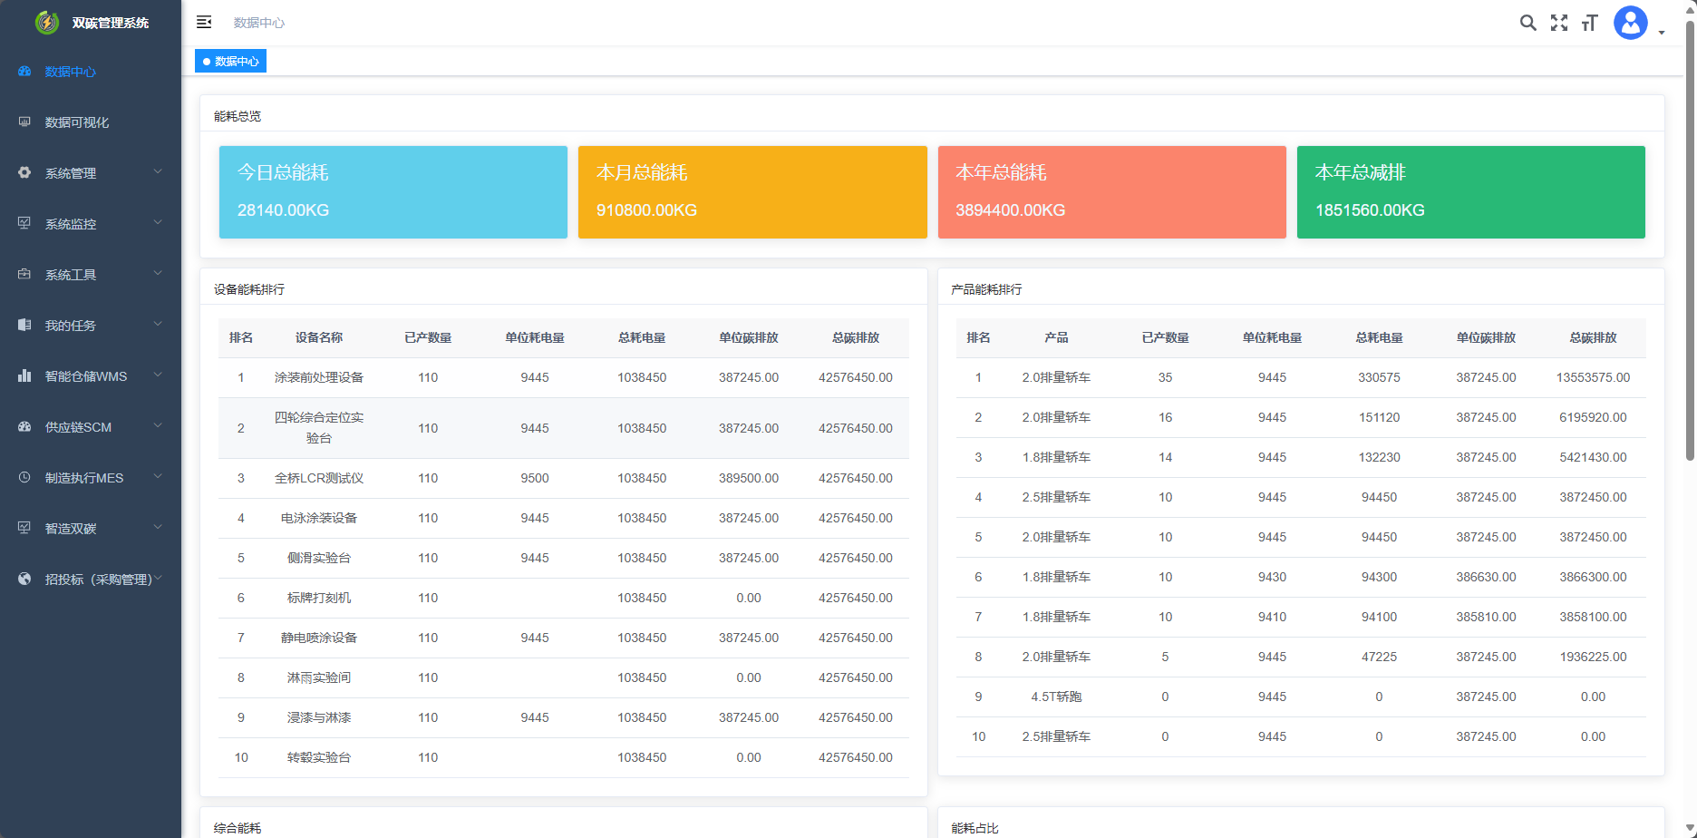1697x838 pixels.
Task: Click the 制造执行MES clock icon
Action: [x=24, y=478]
